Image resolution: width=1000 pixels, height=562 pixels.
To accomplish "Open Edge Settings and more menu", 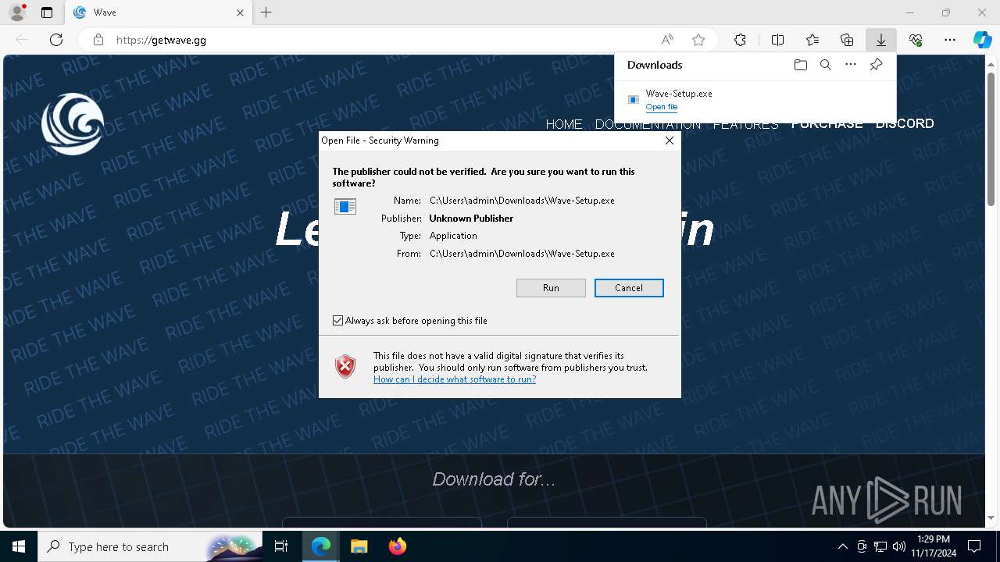I will 950,40.
